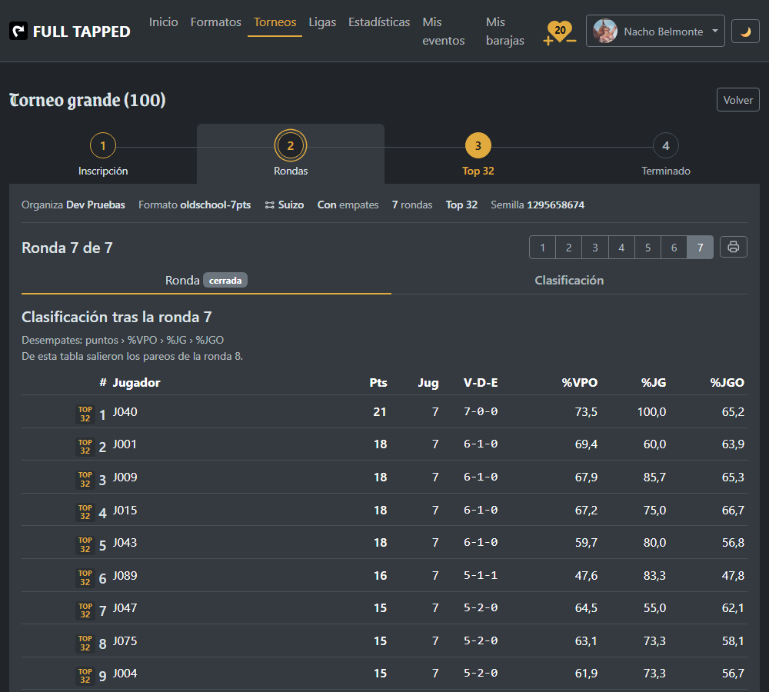Open the Formatos menu item
Image resolution: width=769 pixels, height=692 pixels.
click(x=216, y=22)
